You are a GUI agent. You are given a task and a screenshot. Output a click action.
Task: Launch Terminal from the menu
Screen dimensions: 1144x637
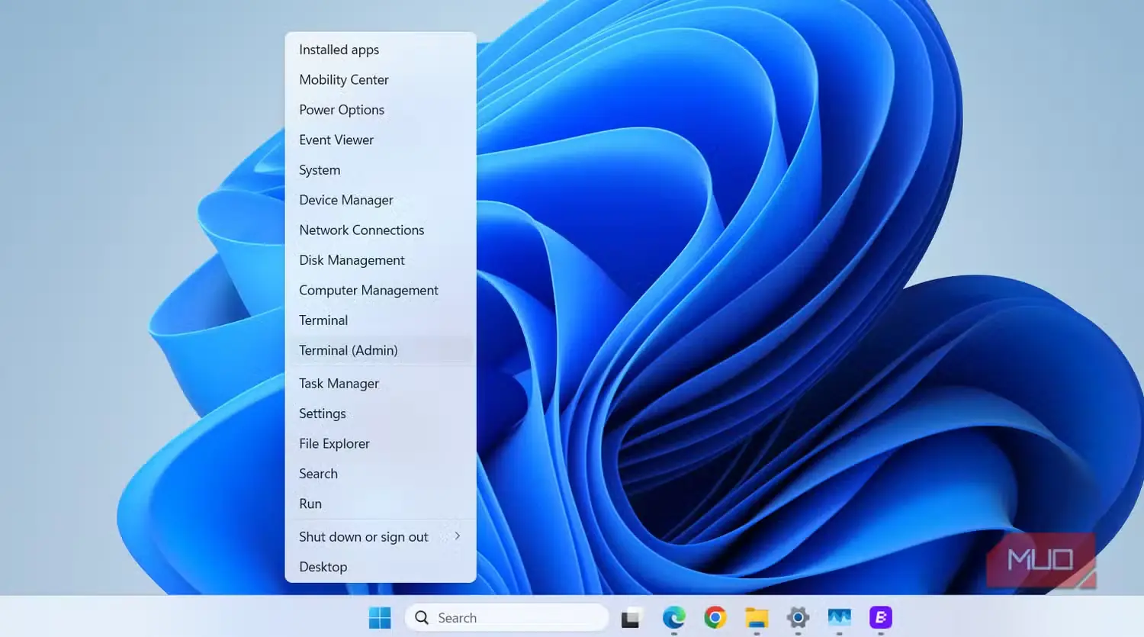click(381, 320)
